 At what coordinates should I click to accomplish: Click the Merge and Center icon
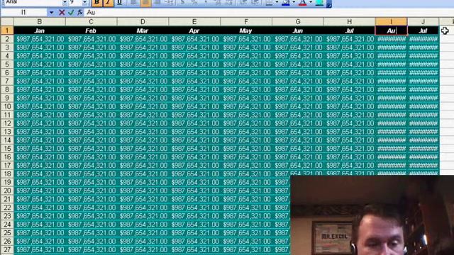[x=169, y=2]
